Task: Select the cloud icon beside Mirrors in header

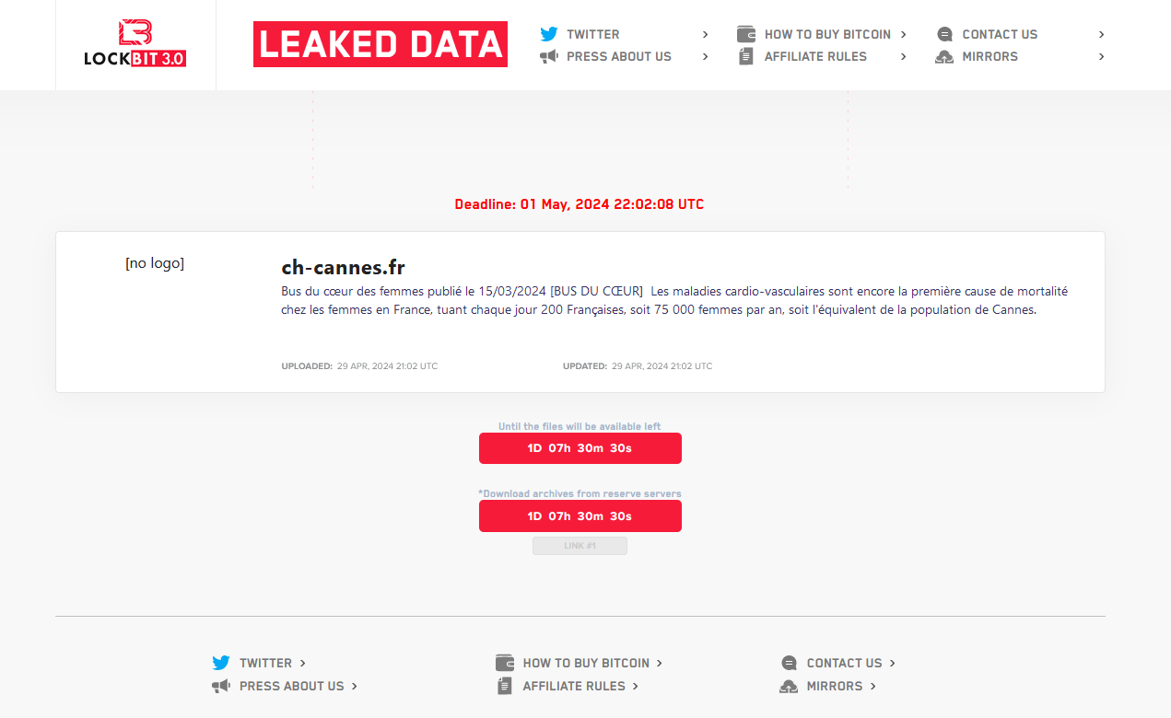Action: coord(943,55)
